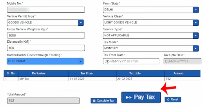
Task: Click the Calculate Tax button
Action: (104, 101)
